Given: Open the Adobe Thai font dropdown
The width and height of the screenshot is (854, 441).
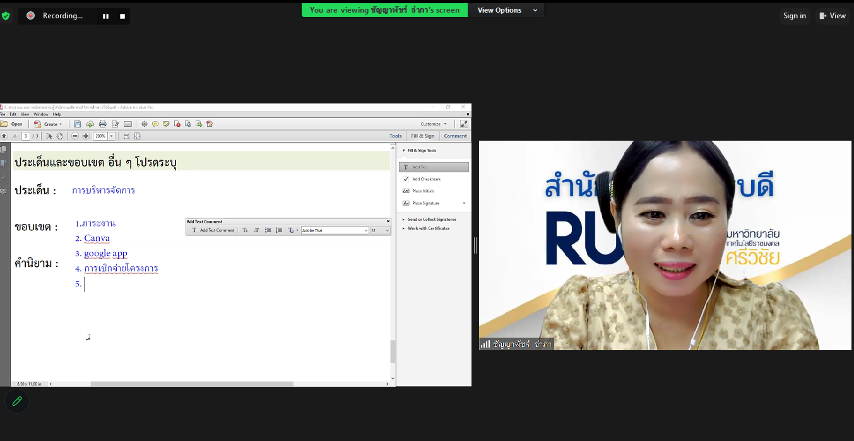Looking at the screenshot, I should tap(365, 230).
